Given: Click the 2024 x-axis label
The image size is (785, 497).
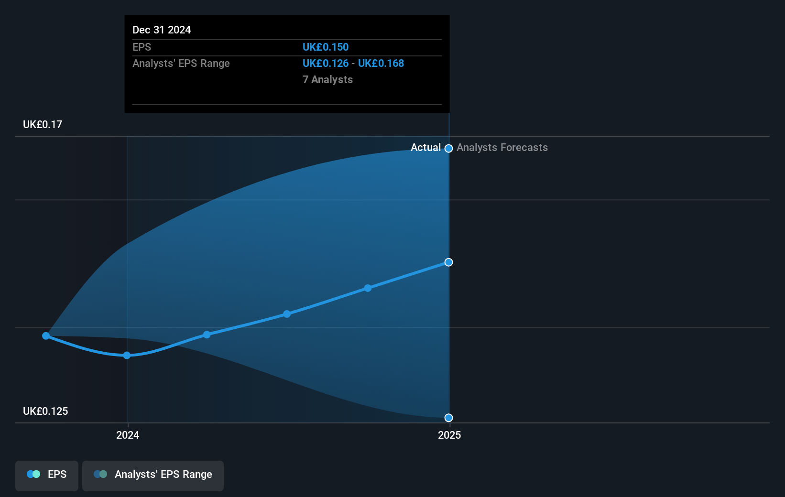Looking at the screenshot, I should tap(128, 435).
